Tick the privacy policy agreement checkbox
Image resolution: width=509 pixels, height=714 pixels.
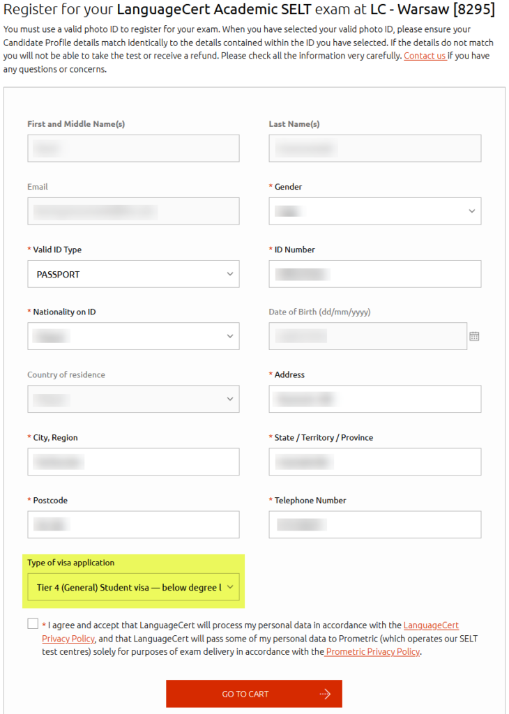(x=33, y=624)
